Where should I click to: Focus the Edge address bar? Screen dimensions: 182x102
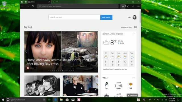[78, 7]
